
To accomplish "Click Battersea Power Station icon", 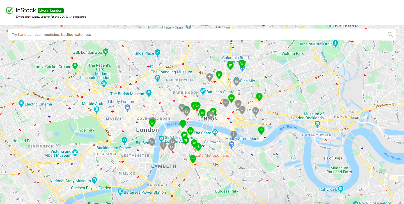I will (x=120, y=191).
